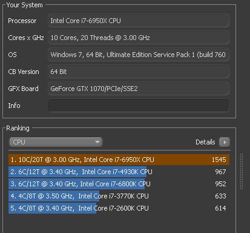Click the score value 967
The image size is (250, 233).
pos(220,172)
